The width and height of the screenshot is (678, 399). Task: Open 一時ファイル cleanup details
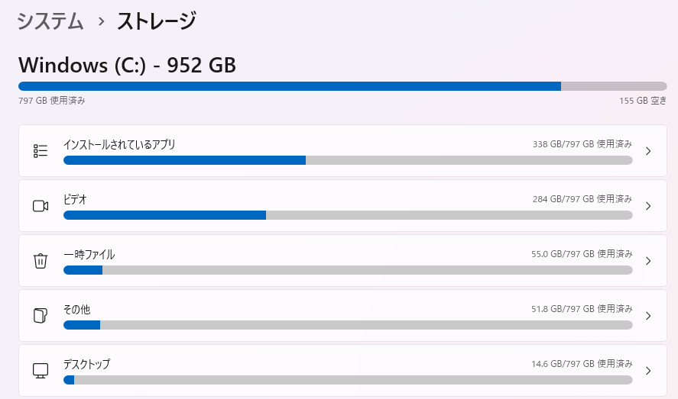click(89, 254)
